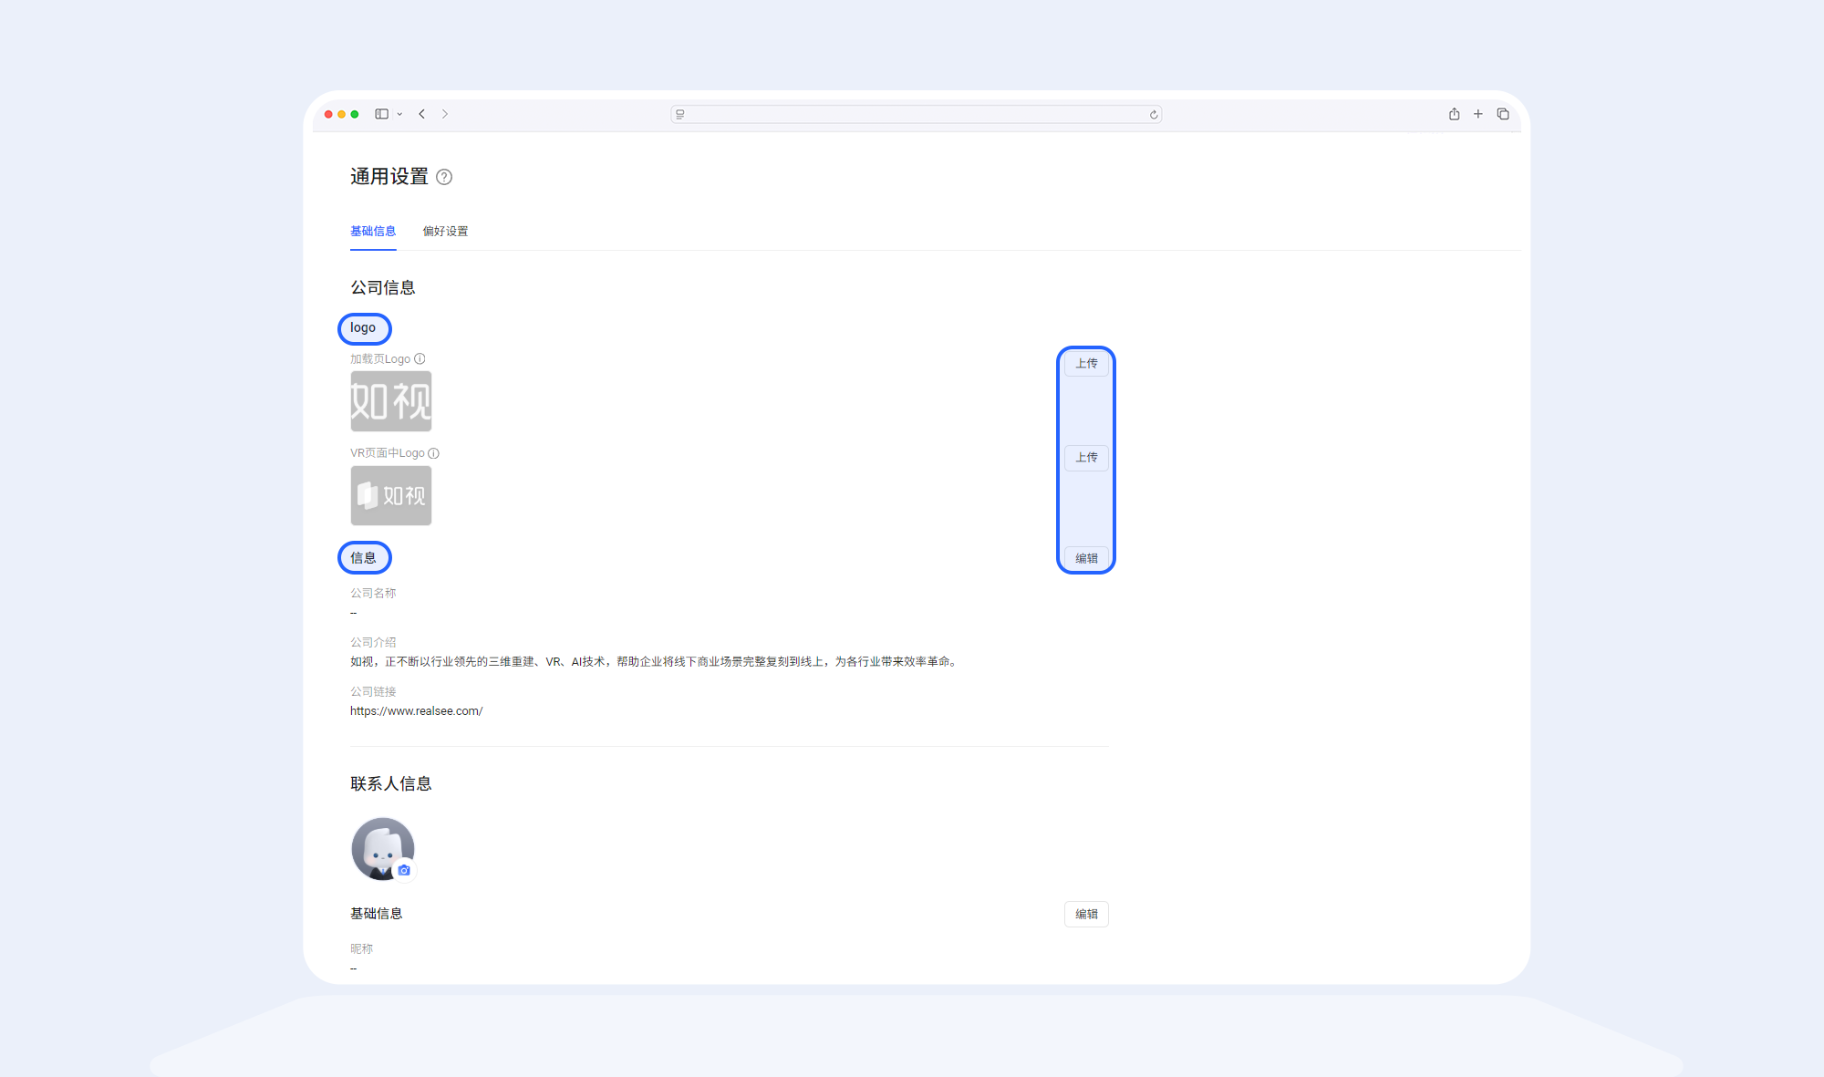The image size is (1824, 1077).
Task: Click the VR页面中Logo thumbnail image
Action: click(391, 495)
